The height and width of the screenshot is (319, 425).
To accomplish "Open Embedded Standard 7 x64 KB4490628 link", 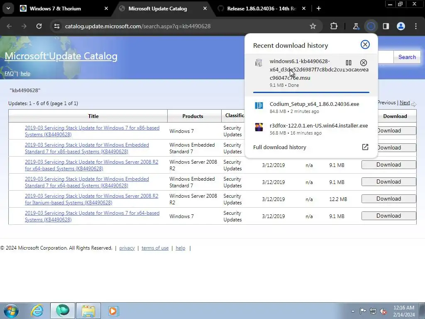I will [x=87, y=182].
